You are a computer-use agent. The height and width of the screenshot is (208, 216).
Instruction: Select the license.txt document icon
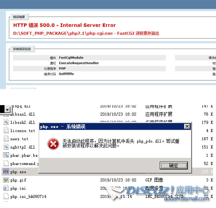click(x=6, y=131)
